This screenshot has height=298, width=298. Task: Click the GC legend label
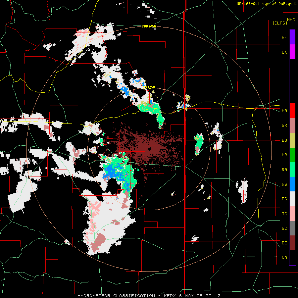tap(284, 228)
